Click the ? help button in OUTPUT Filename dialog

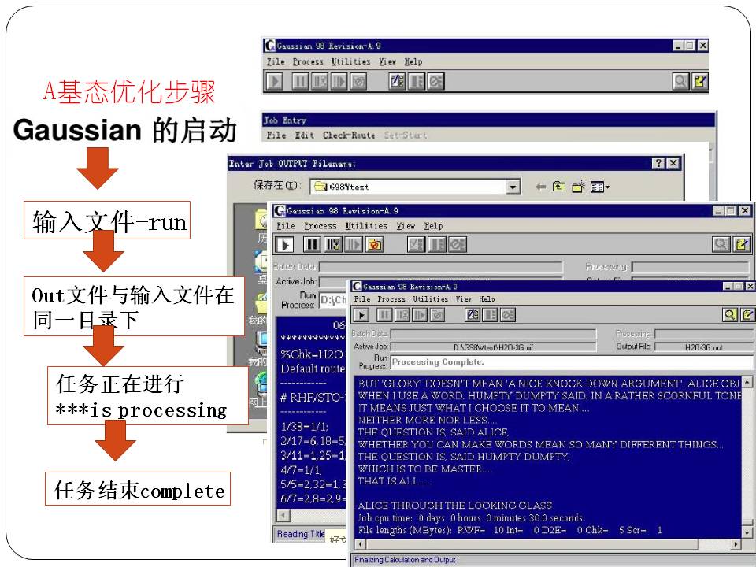(658, 163)
